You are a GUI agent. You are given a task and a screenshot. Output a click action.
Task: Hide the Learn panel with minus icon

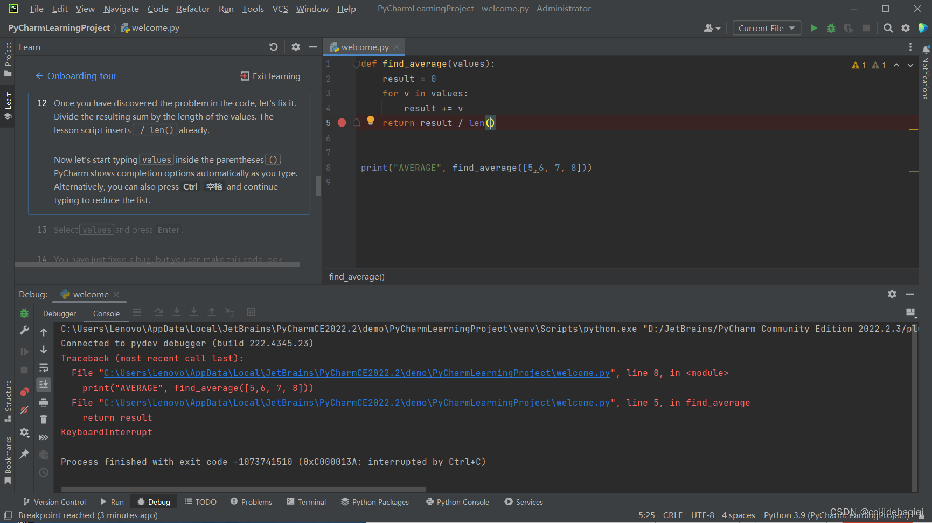point(313,47)
